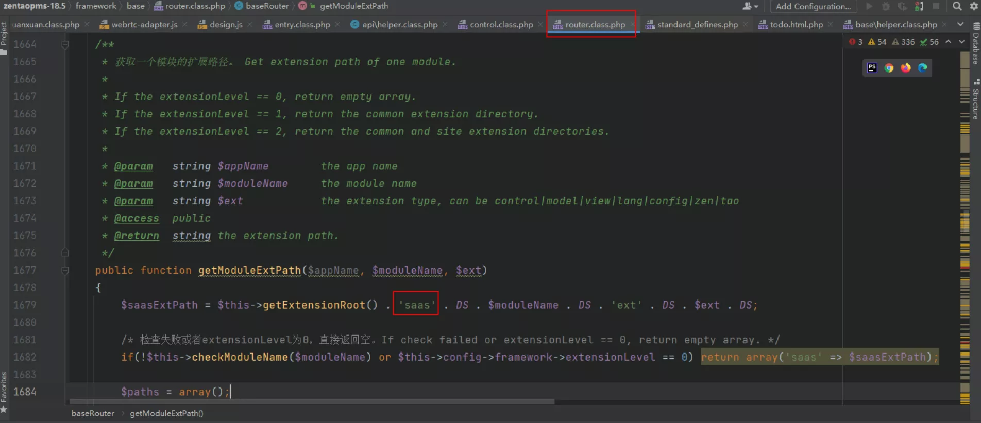
Task: Collapse getModuleExtPath function fold at line 1677
Action: 65,270
